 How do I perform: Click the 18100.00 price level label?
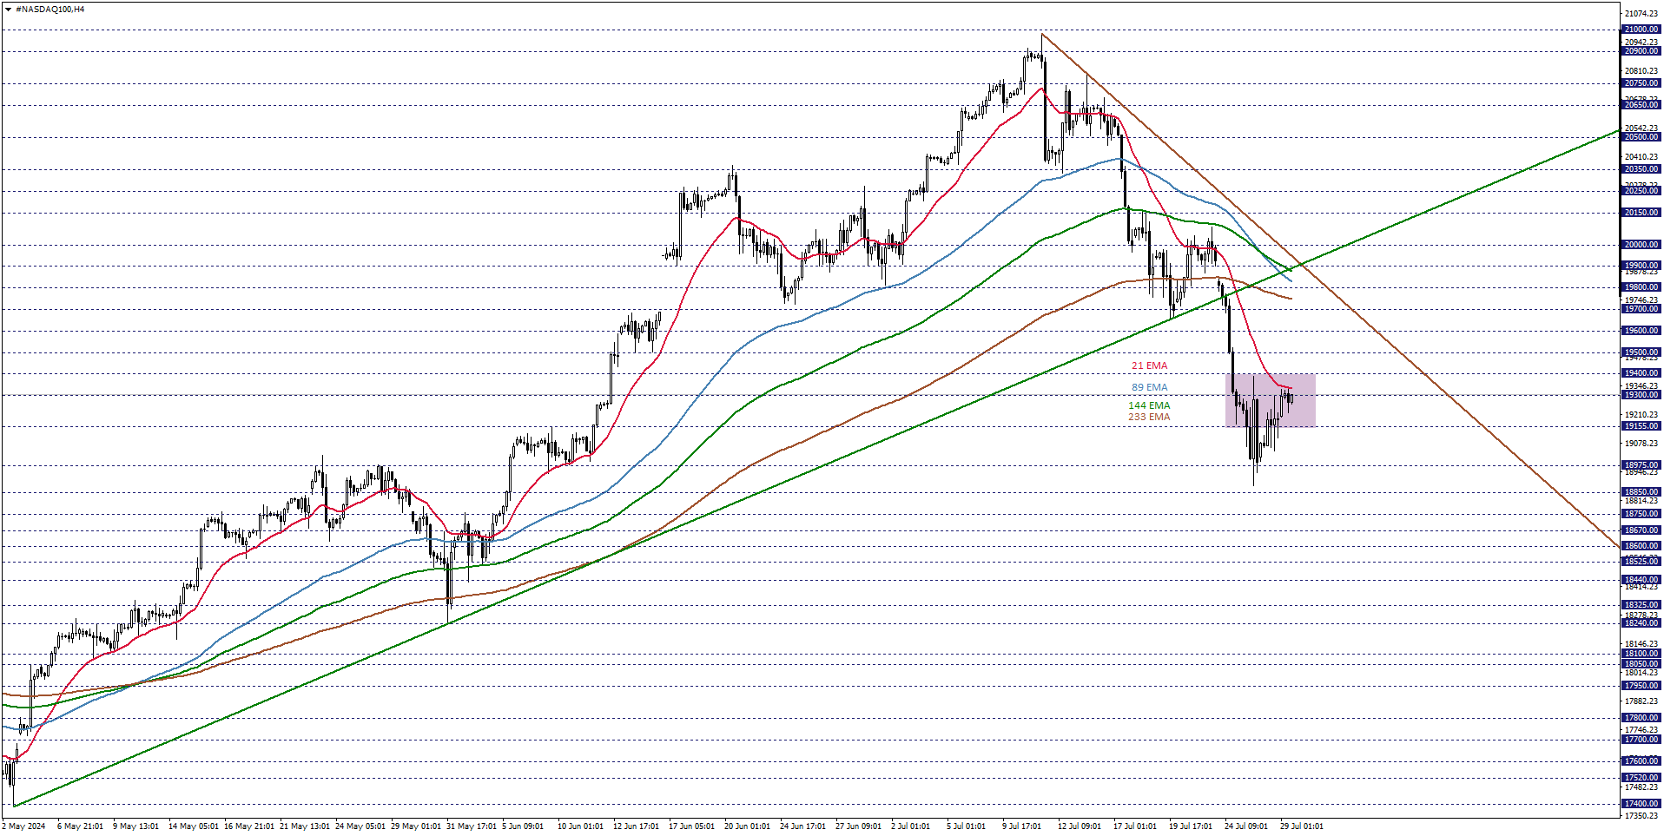click(x=1641, y=654)
